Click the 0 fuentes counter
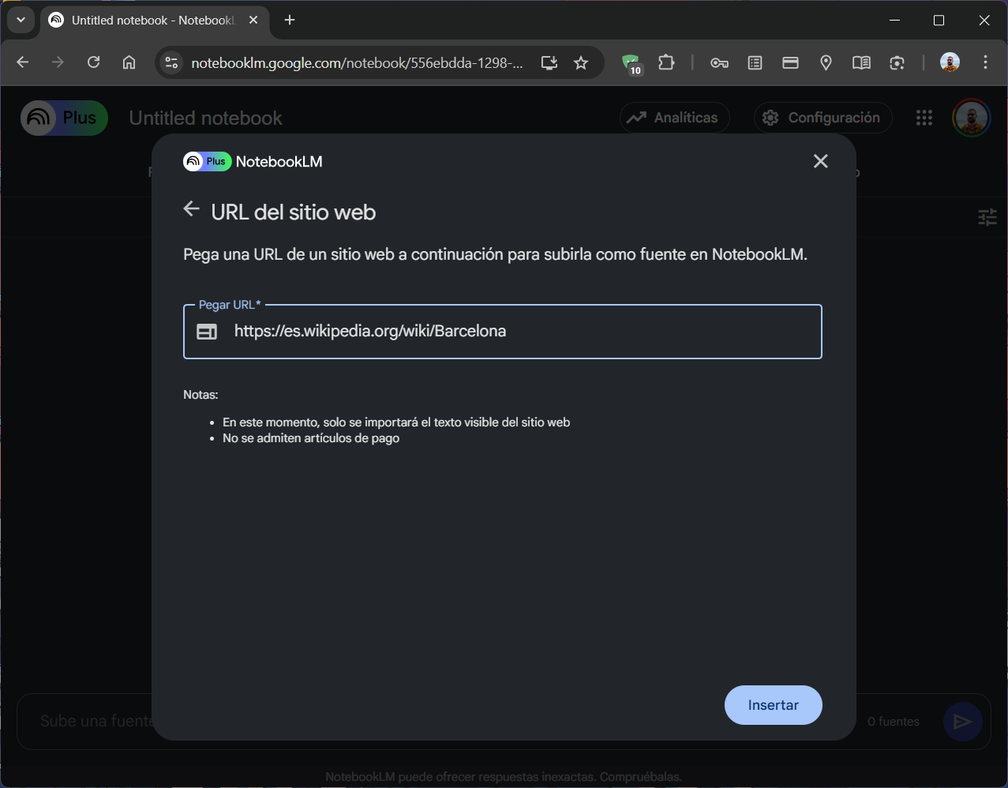Image resolution: width=1008 pixels, height=788 pixels. [x=894, y=722]
